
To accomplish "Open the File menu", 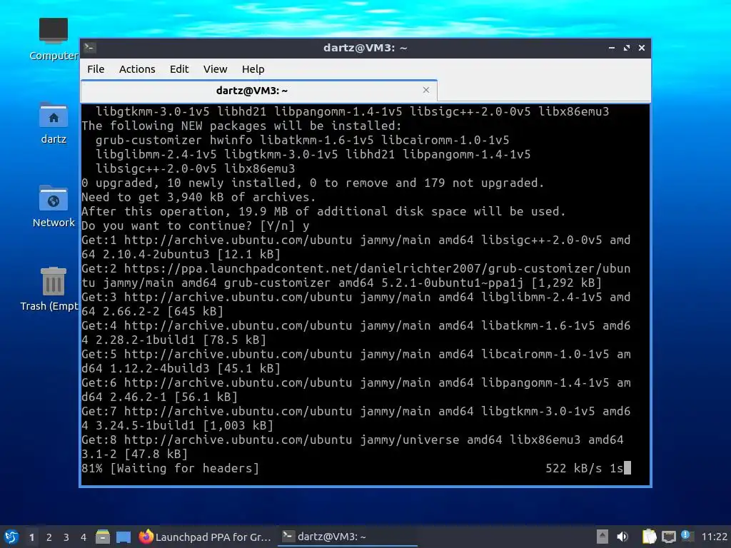I will tap(96, 69).
